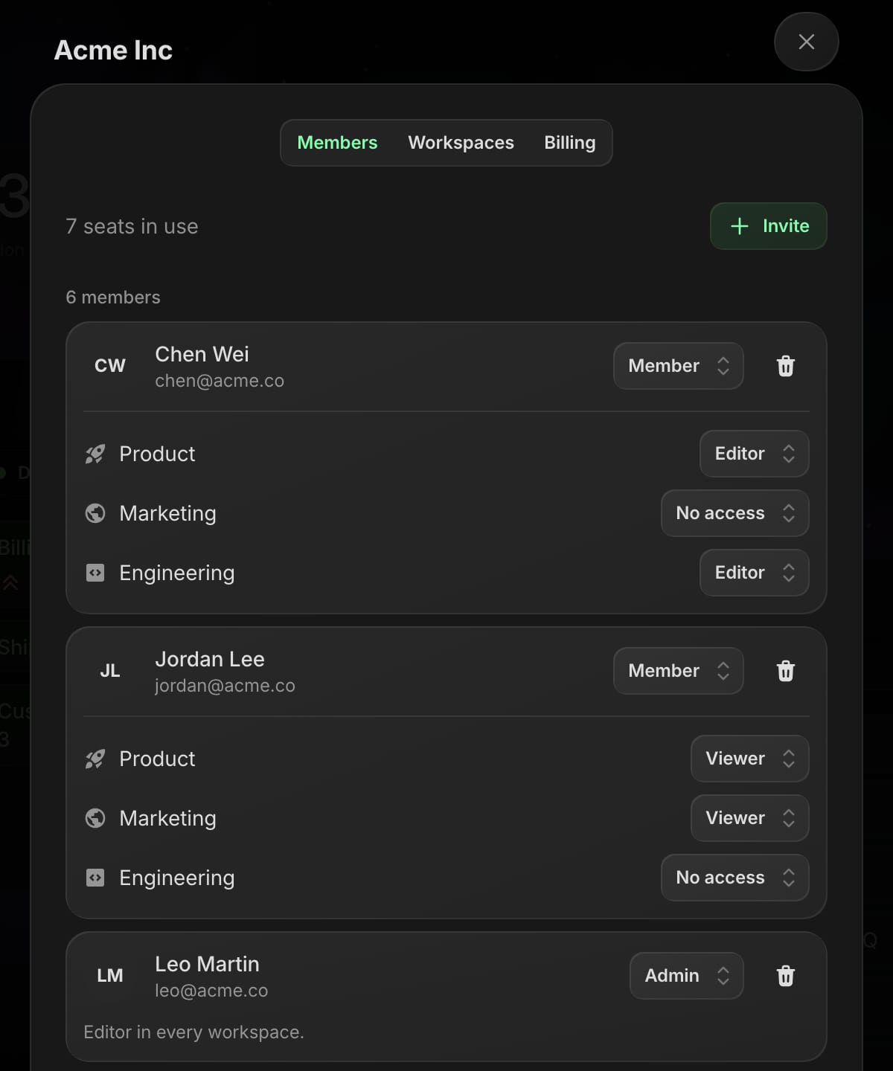Invite a new member

pyautogui.click(x=769, y=226)
